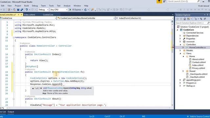Viewport: 210px width, 118px height.
Task: Click the feedback icon beside Quick Launch
Action: tap(164, 1)
